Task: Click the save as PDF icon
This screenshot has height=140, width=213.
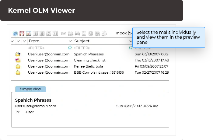Action: click(91, 33)
